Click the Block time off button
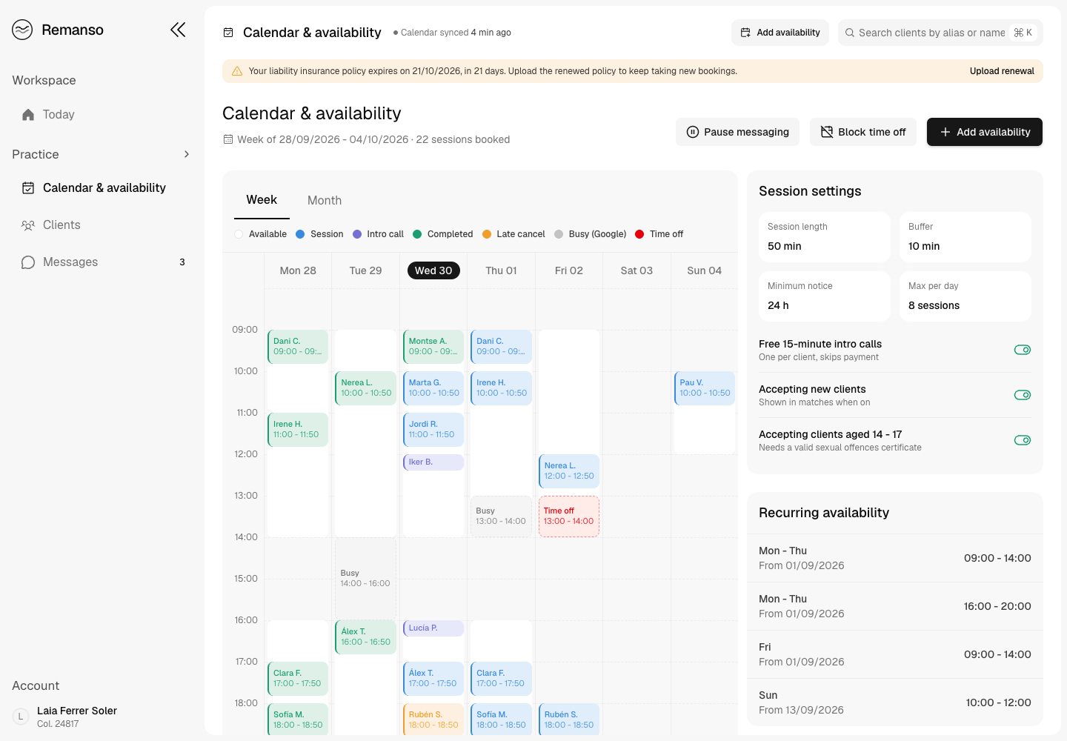The width and height of the screenshot is (1067, 741). click(863, 132)
